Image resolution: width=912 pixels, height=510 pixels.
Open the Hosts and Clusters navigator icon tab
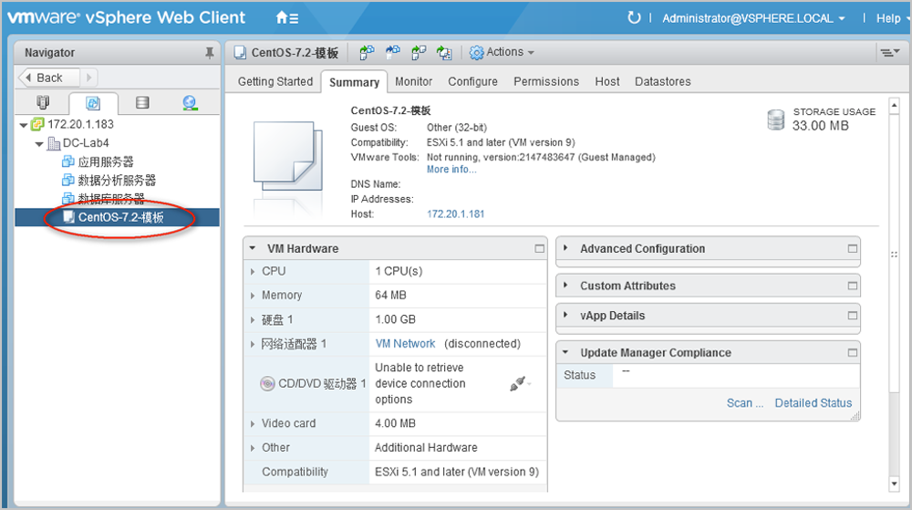pos(44,102)
